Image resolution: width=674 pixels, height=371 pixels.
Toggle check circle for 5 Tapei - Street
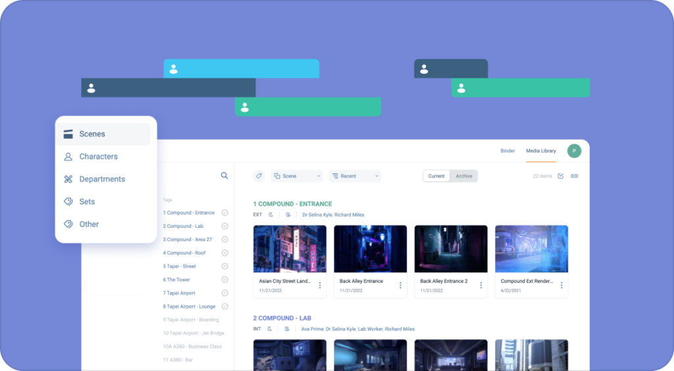tap(225, 267)
